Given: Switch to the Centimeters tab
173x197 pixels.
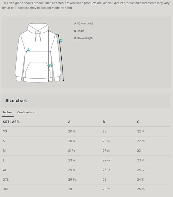Looking at the screenshot, I should coord(25,112).
